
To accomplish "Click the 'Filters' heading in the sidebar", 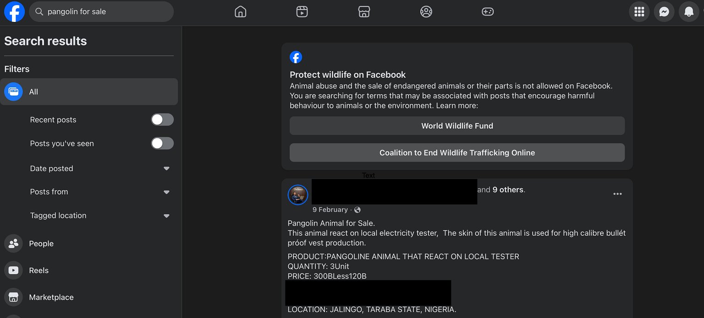I will pos(17,69).
